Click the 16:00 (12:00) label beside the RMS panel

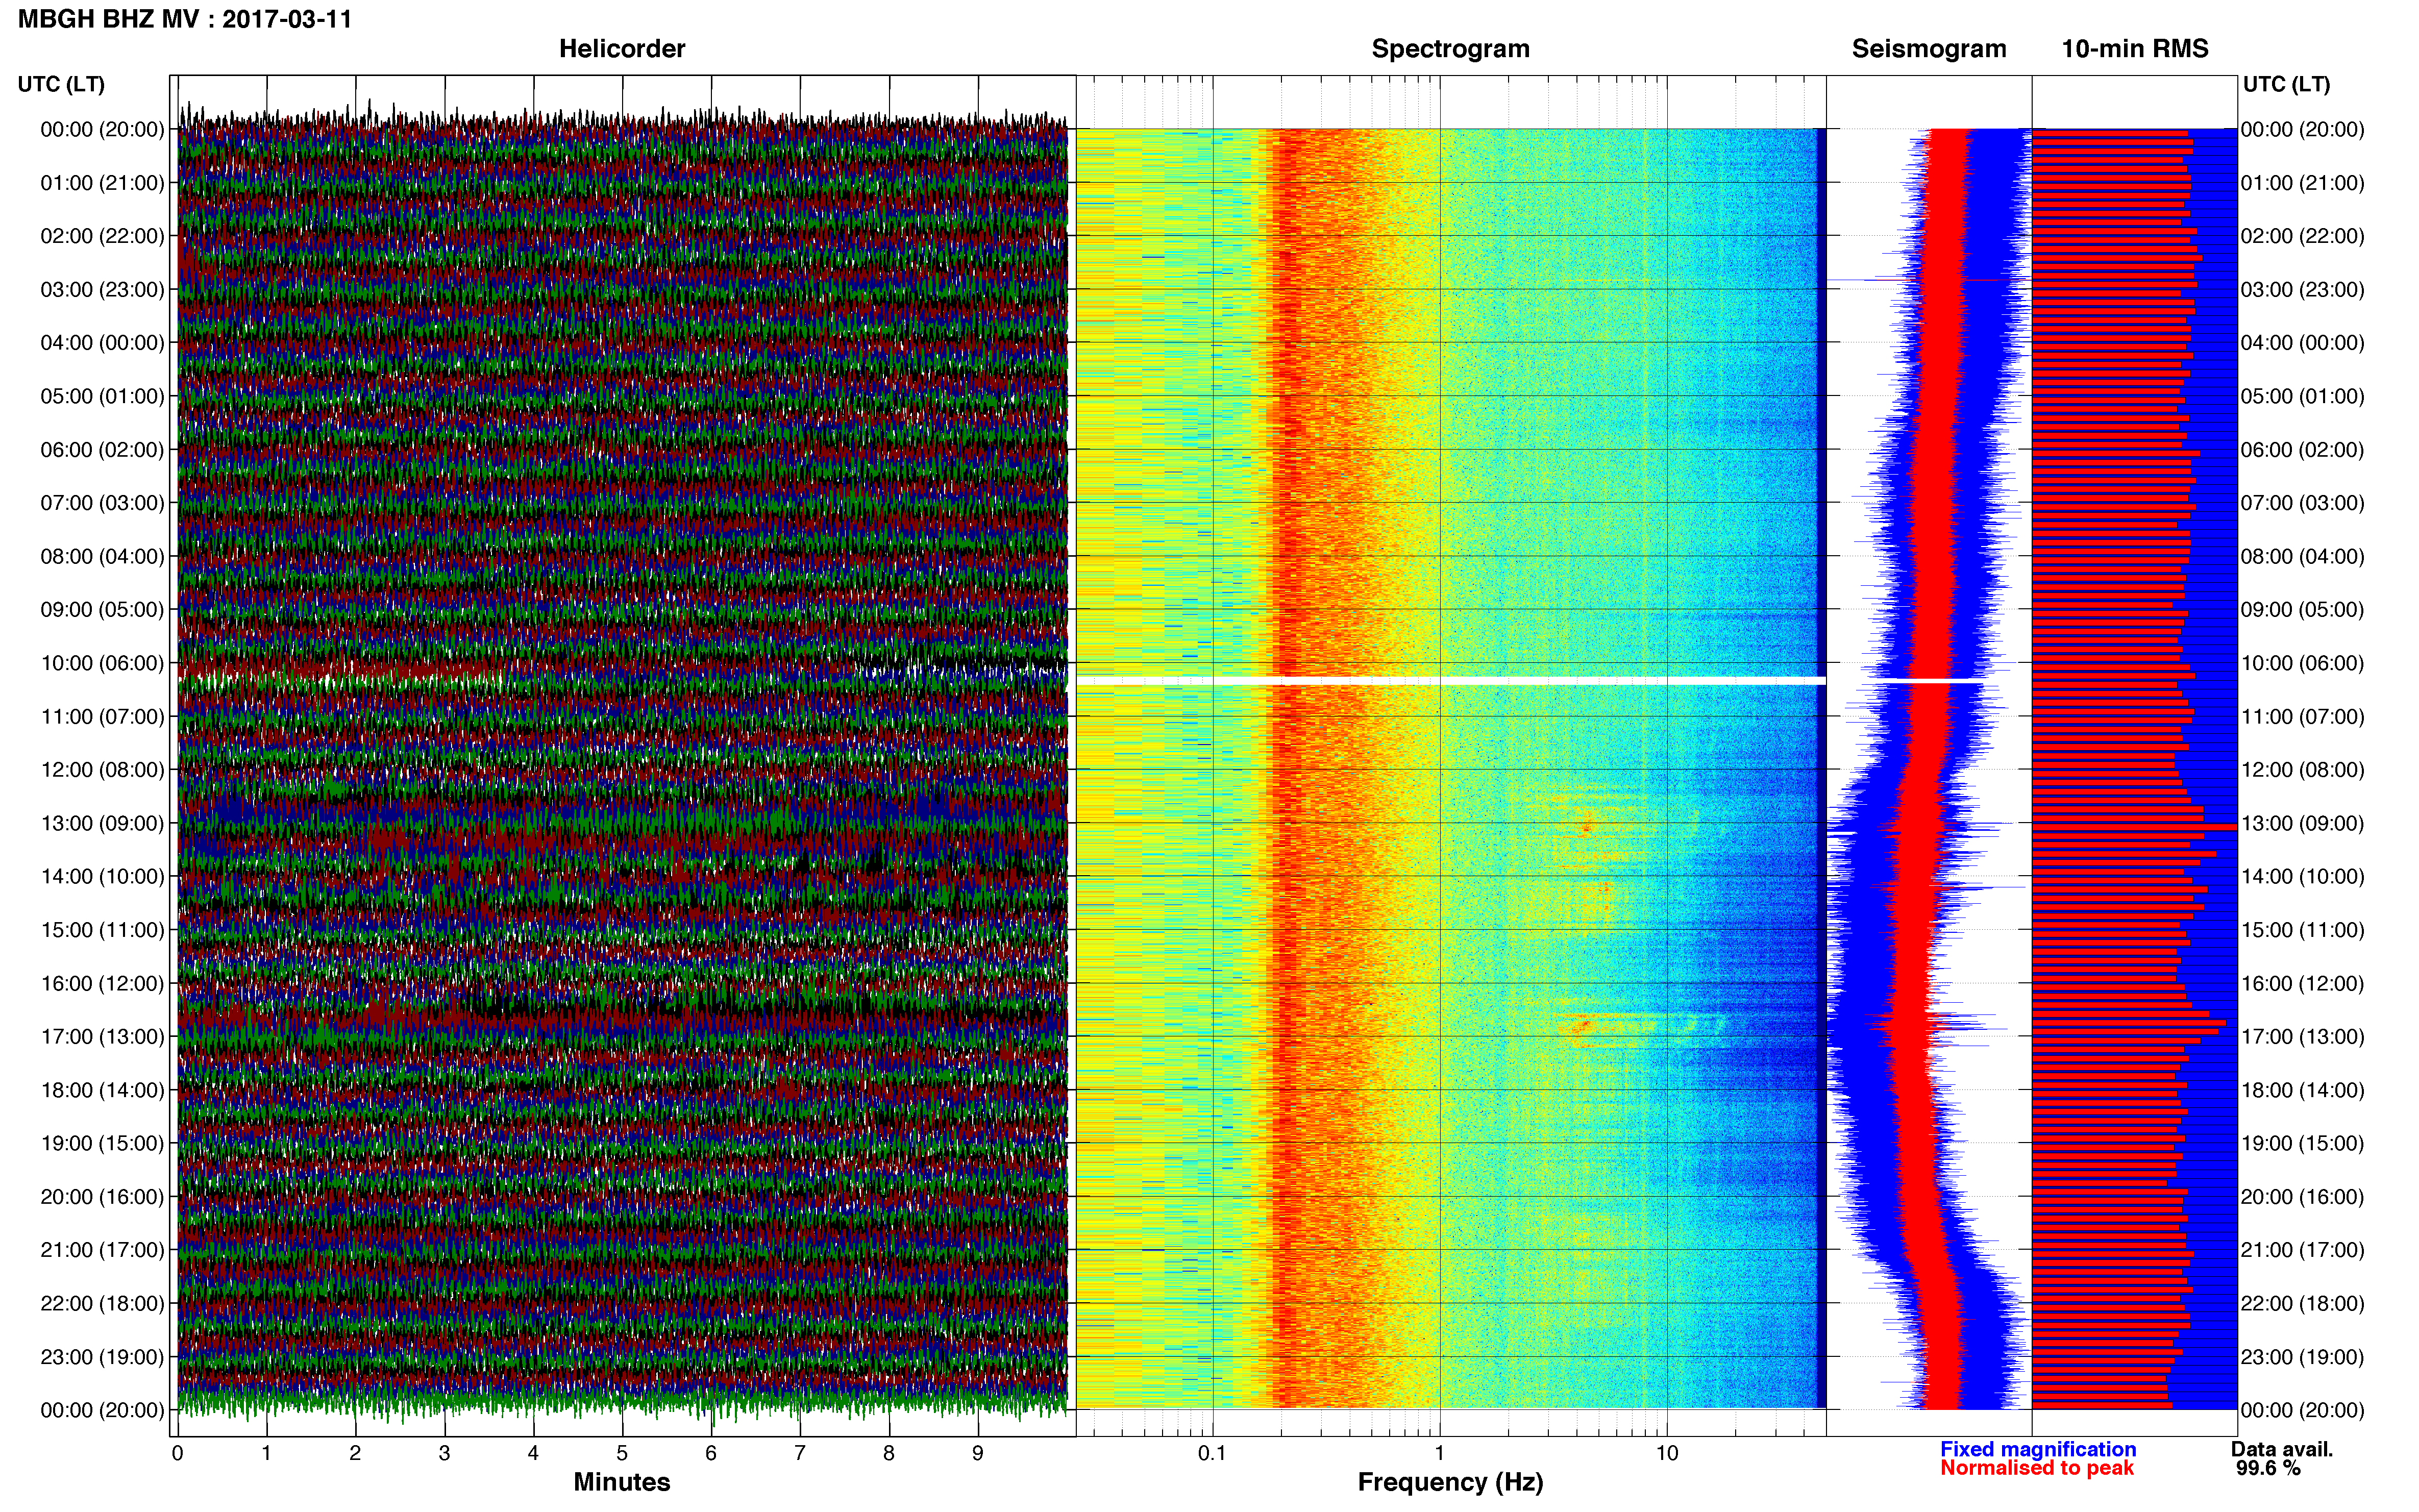click(2303, 984)
